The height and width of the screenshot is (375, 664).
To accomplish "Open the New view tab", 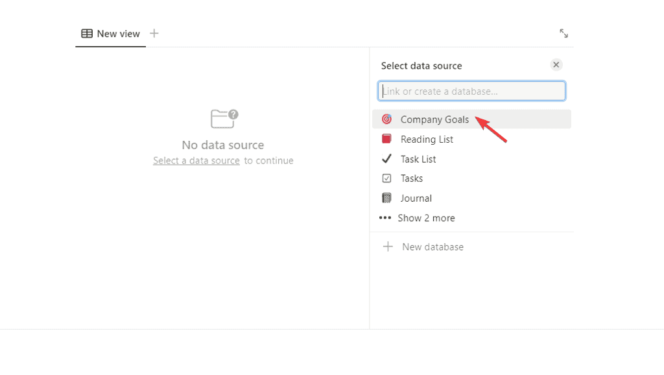I will 118,34.
